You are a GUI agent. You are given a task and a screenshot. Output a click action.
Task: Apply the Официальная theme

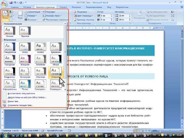click(x=10, y=85)
